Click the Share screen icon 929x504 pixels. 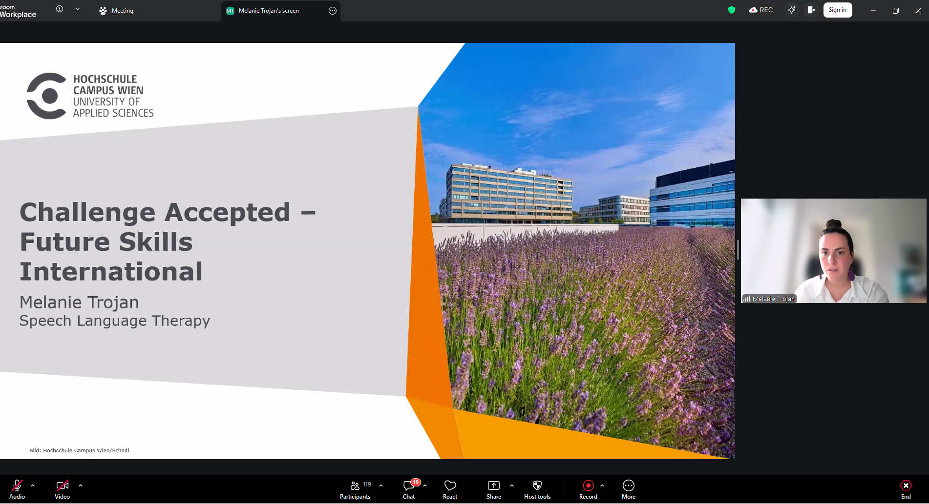[x=493, y=489]
